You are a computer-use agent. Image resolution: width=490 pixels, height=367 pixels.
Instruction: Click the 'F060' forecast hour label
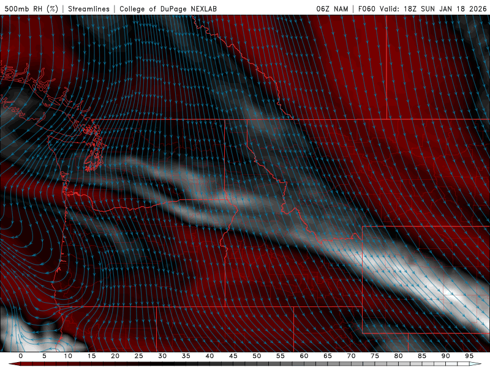pyautogui.click(x=366, y=9)
